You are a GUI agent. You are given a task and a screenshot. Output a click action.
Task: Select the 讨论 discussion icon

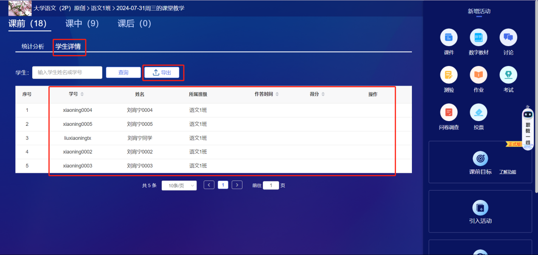pos(508,38)
